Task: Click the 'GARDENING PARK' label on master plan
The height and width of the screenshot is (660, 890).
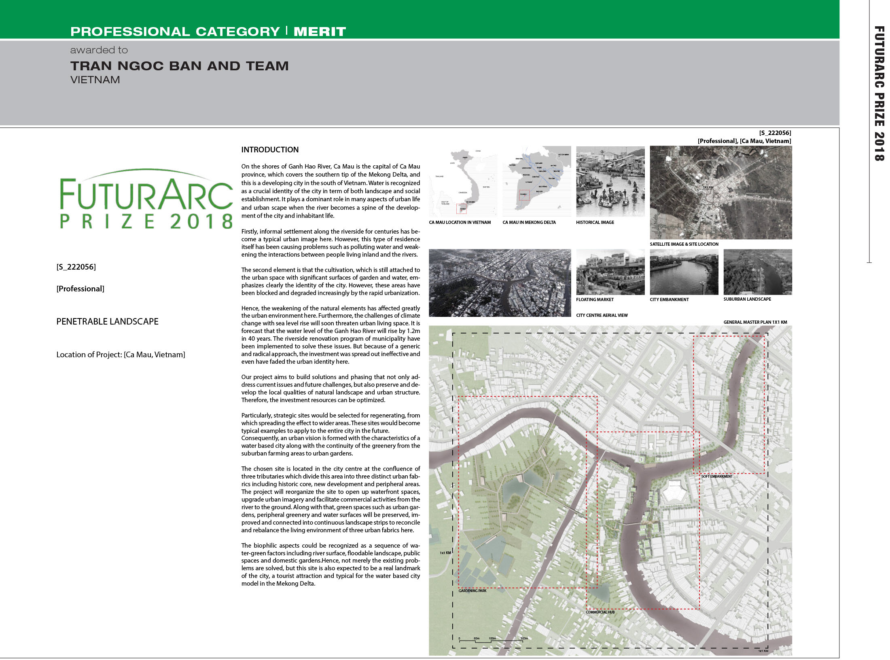Action: (x=472, y=591)
